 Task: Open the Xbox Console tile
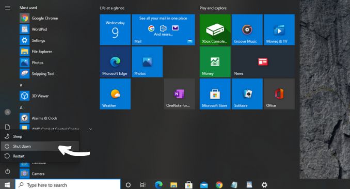click(215, 30)
